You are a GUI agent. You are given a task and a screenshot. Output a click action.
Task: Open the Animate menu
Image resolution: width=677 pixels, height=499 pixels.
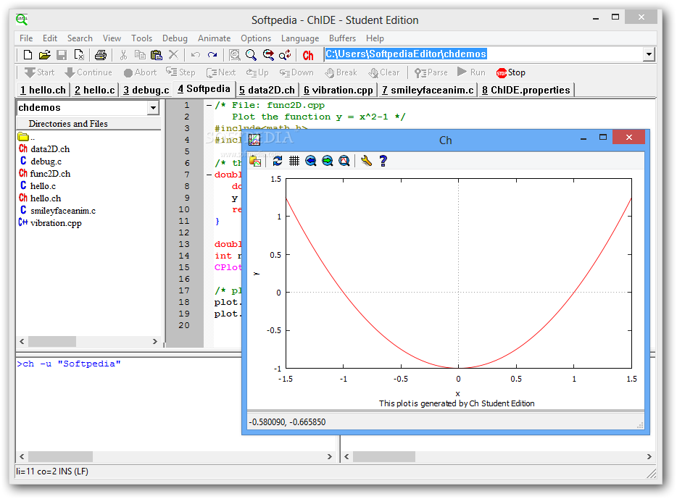214,38
